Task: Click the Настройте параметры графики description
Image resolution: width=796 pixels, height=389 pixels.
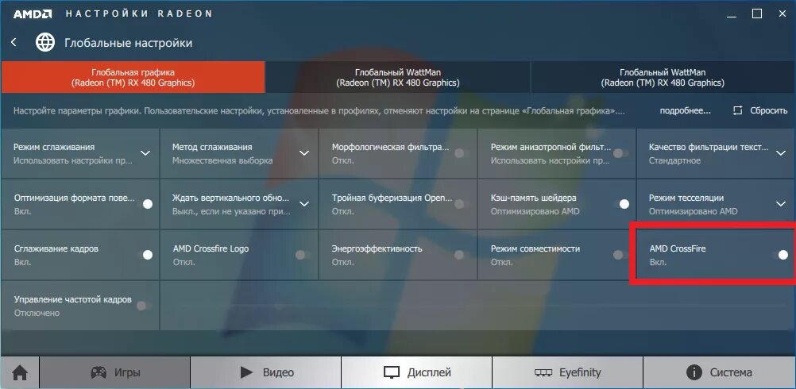Action: 319,110
